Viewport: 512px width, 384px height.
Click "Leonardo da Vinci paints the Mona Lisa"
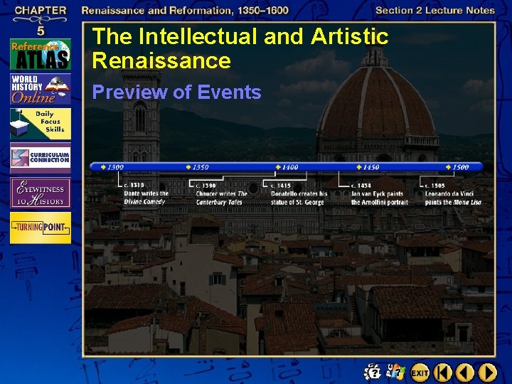tap(453, 198)
